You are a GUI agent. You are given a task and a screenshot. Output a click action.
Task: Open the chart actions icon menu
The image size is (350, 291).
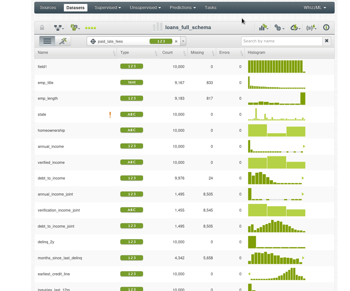point(263,28)
